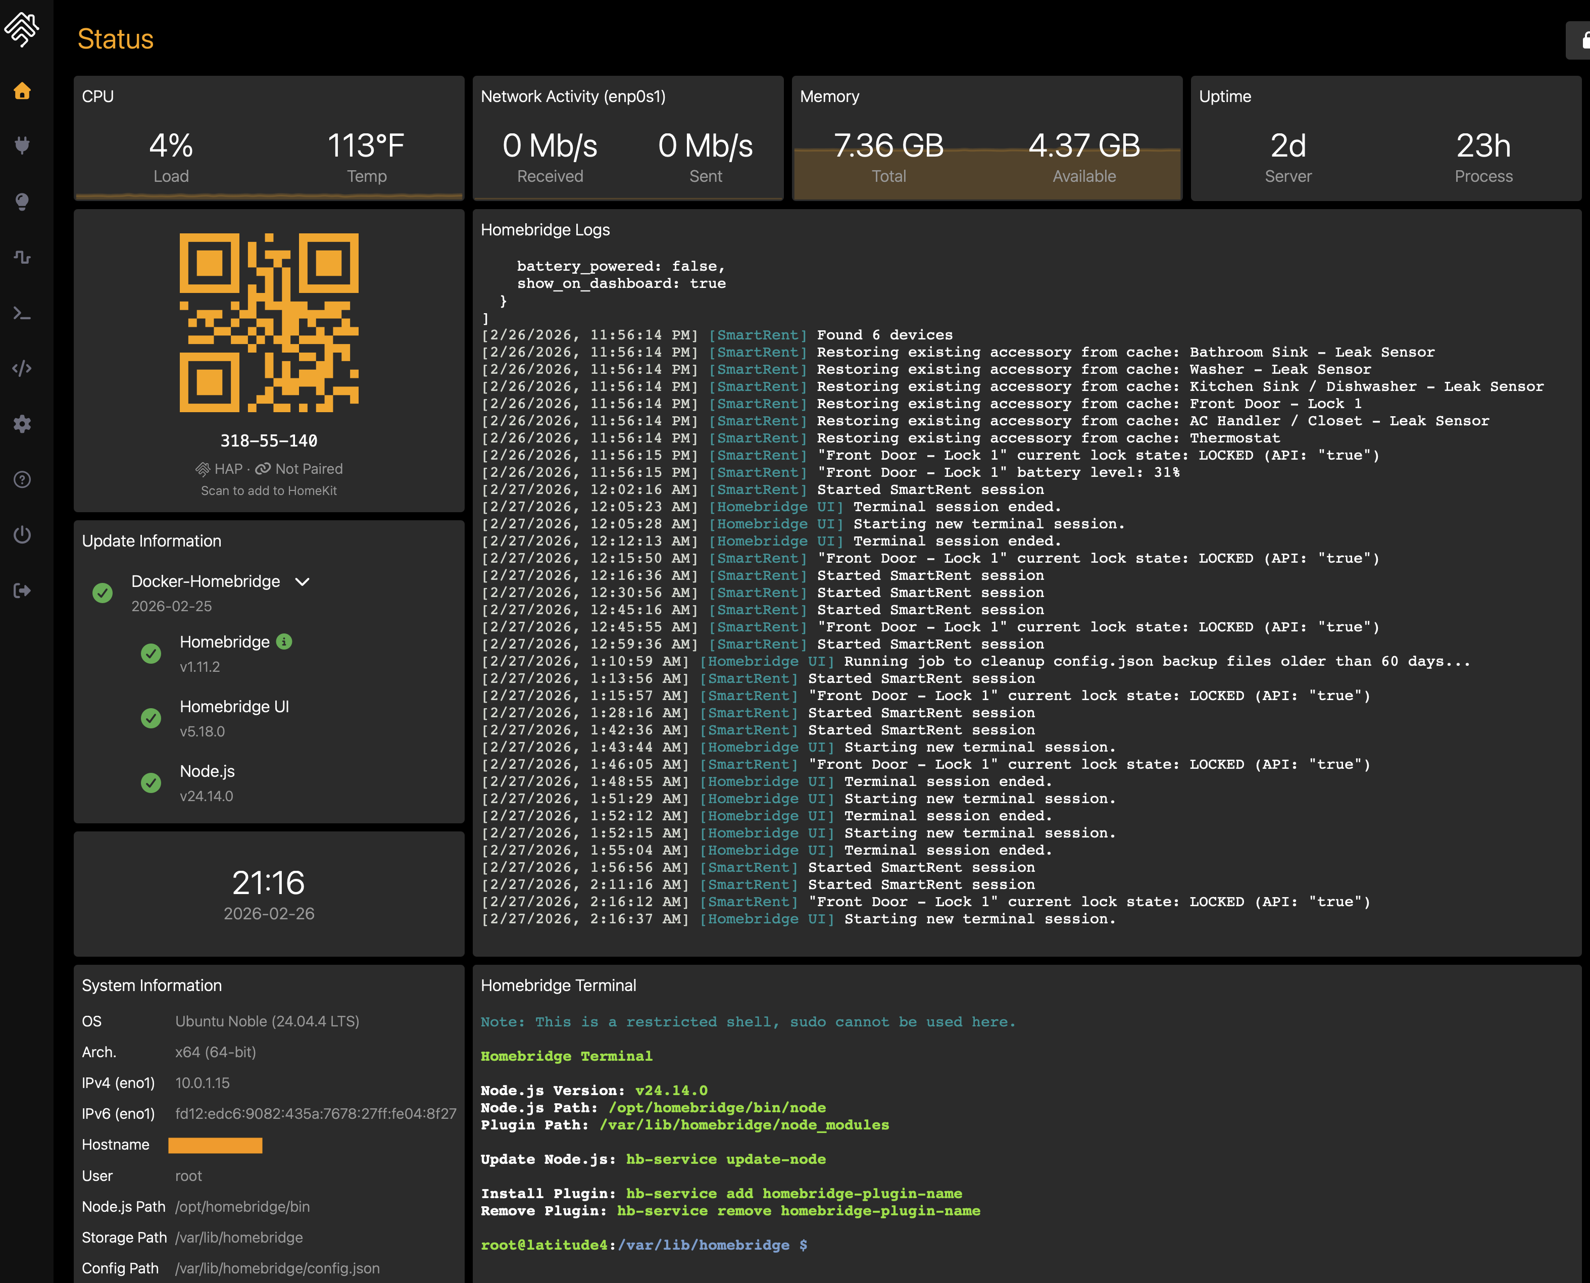Viewport: 1590px width, 1283px height.
Task: Open the Network Activity widget
Action: [x=628, y=138]
